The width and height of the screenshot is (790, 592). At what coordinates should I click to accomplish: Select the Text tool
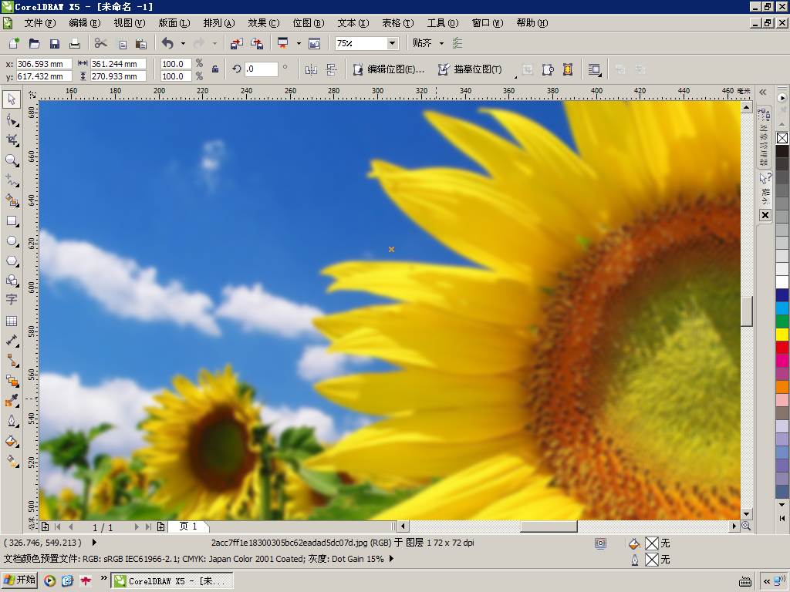12,300
